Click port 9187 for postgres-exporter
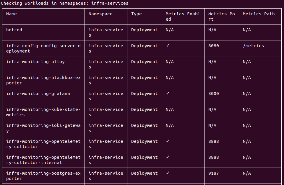This screenshot has width=284, height=185. pyautogui.click(x=213, y=173)
